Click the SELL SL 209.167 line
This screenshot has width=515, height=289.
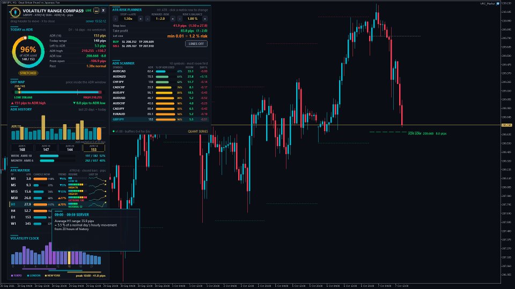(134, 46)
